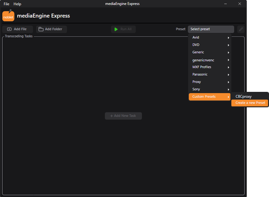Expand the Generic preset submenu

pyautogui.click(x=210, y=52)
